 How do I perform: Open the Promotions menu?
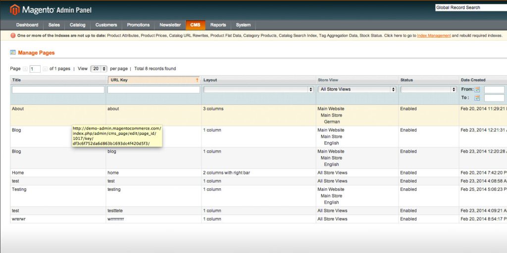coord(138,25)
